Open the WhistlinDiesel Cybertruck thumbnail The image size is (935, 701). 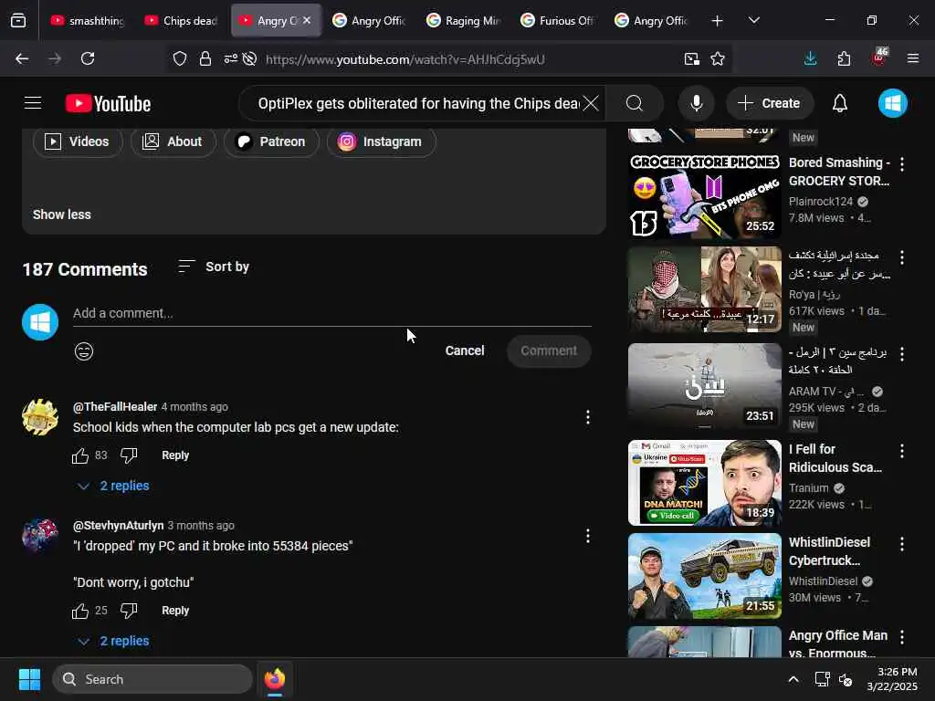704,576
